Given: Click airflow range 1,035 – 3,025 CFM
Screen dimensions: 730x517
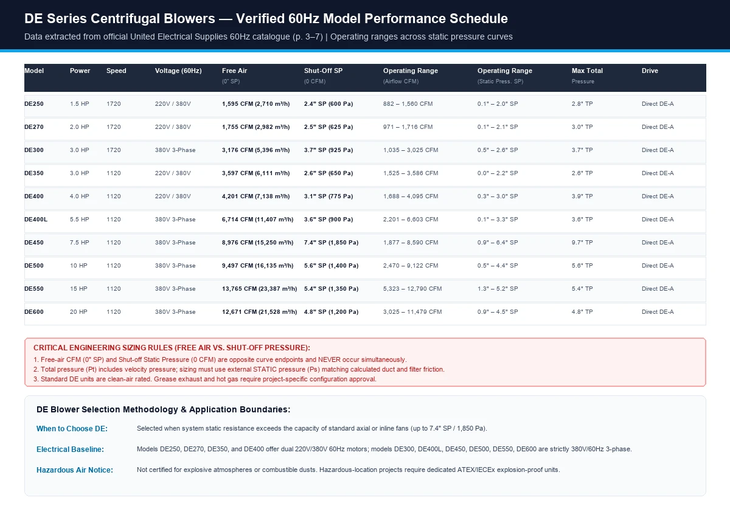Looking at the screenshot, I should 411,150.
